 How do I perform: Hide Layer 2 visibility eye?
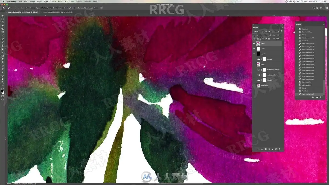click(x=254, y=43)
